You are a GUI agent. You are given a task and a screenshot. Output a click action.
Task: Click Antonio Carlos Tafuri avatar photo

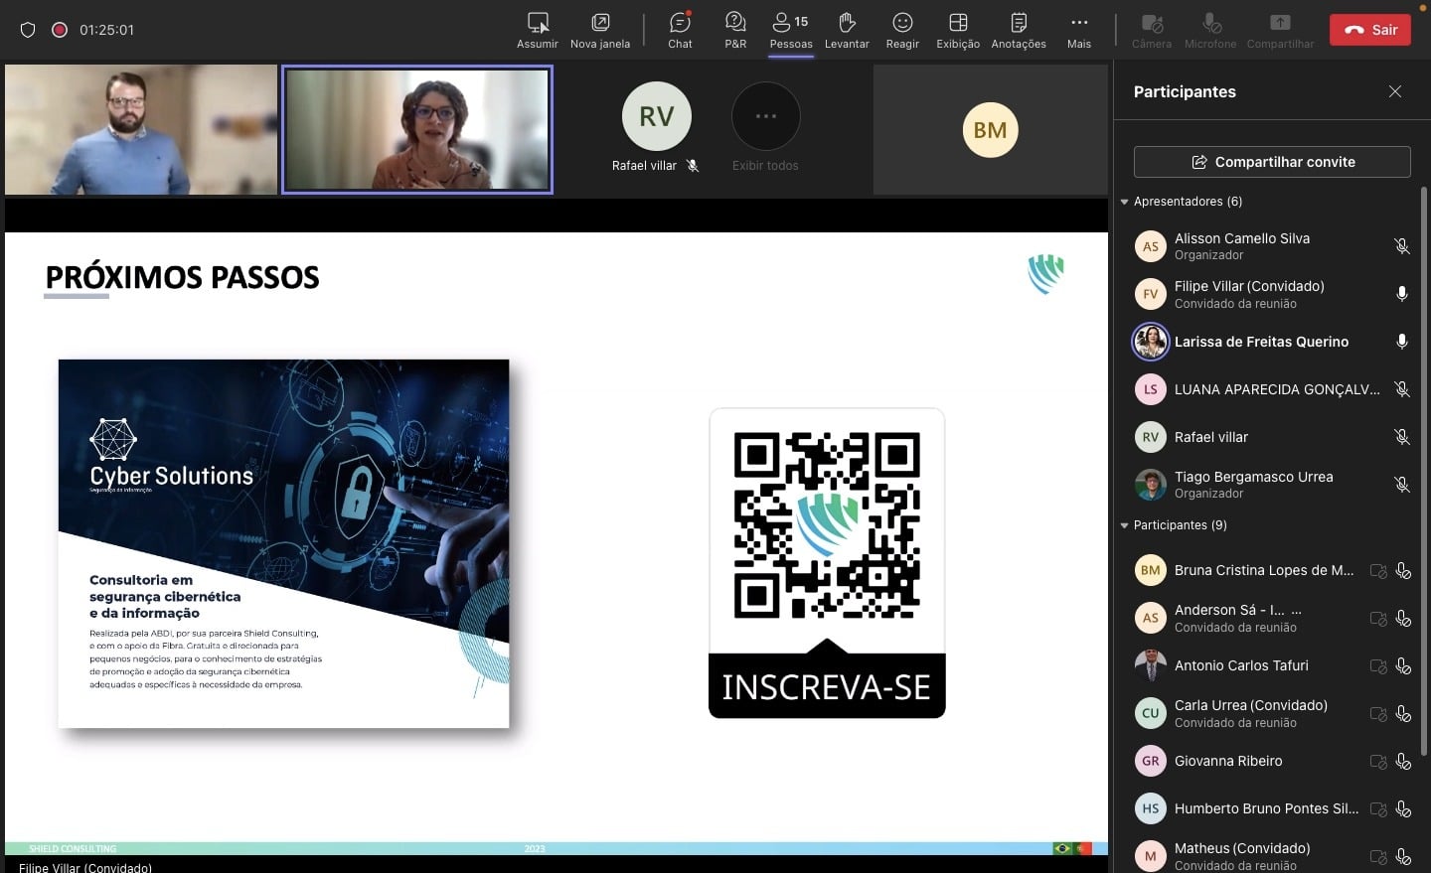click(1151, 665)
